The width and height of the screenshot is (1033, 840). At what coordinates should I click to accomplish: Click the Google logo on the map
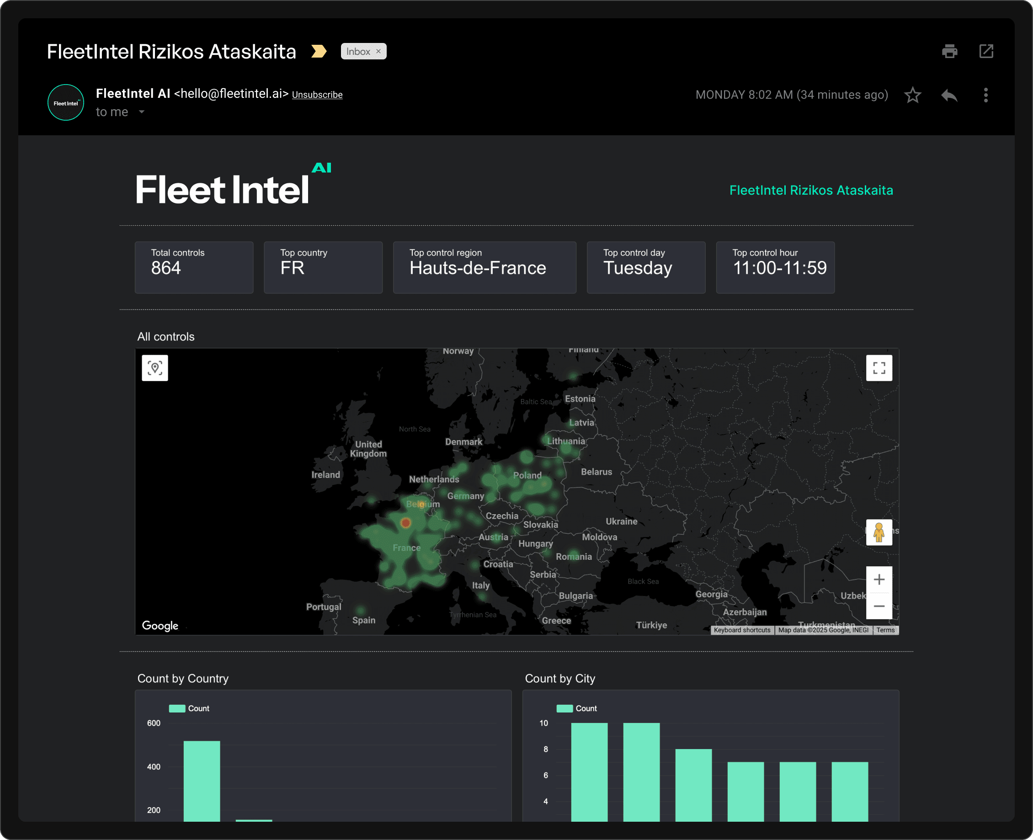pyautogui.click(x=160, y=626)
